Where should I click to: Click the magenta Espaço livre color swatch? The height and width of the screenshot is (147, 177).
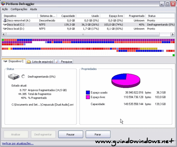(x=88, y=97)
